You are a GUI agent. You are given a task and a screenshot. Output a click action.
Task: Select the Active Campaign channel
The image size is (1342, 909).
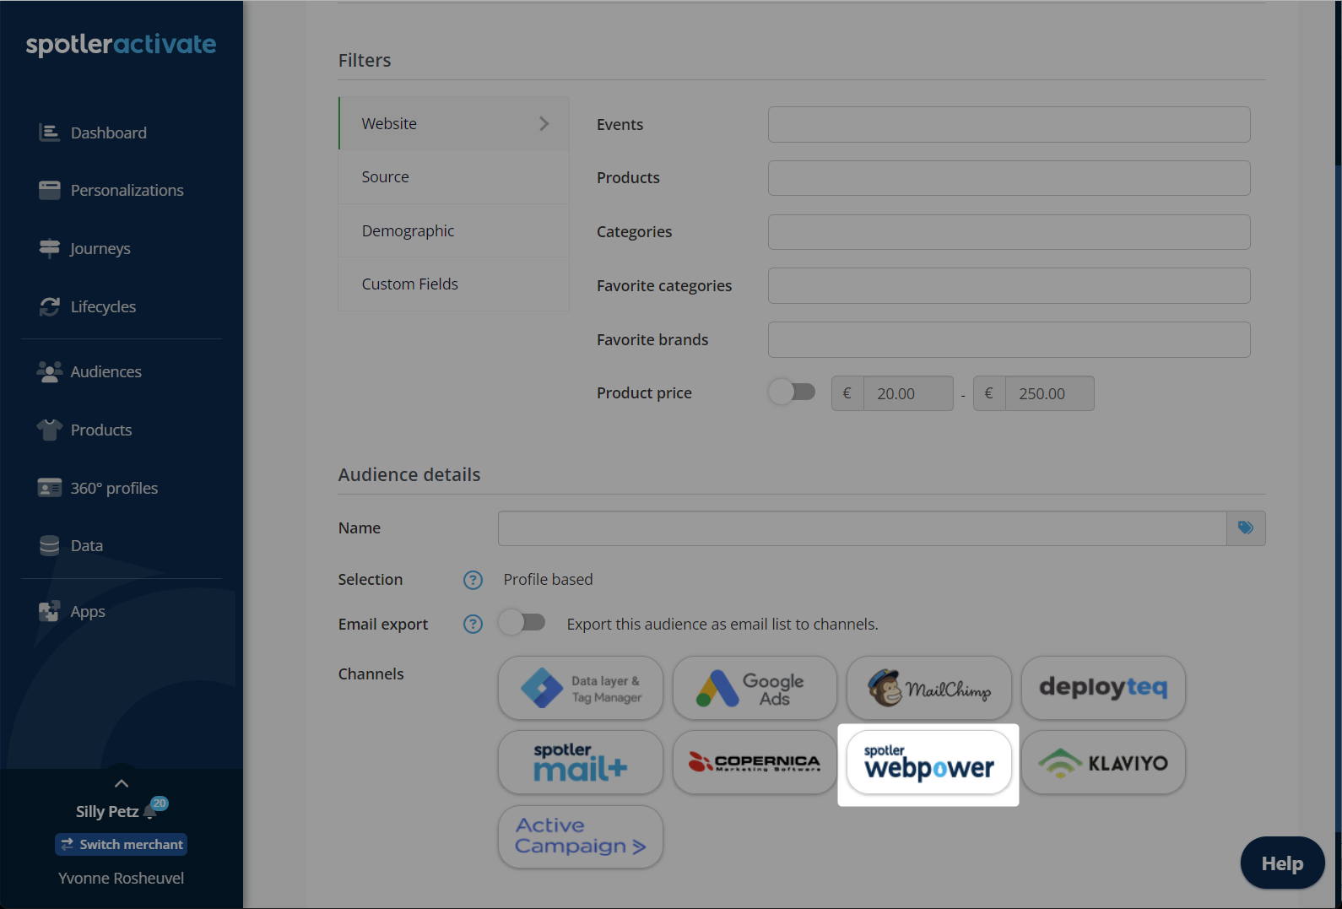click(x=581, y=837)
